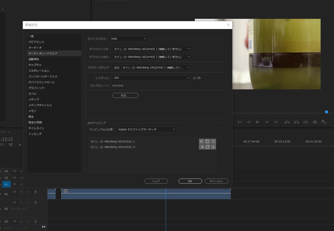334x231 pixels.
Task: Click the sync lock icon on V1
Action: (14, 184)
